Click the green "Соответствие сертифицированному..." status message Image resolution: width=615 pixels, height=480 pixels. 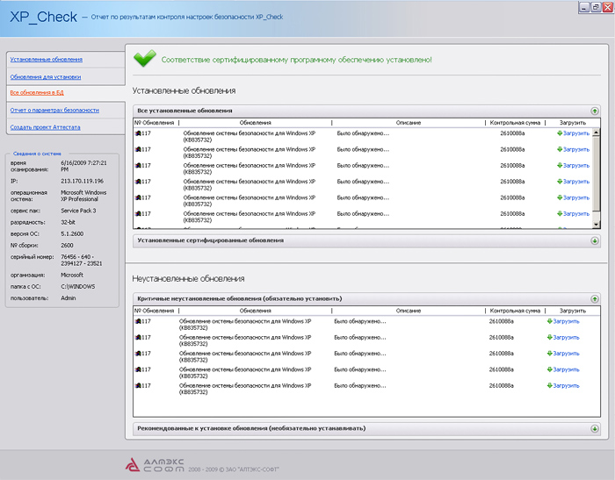[297, 60]
